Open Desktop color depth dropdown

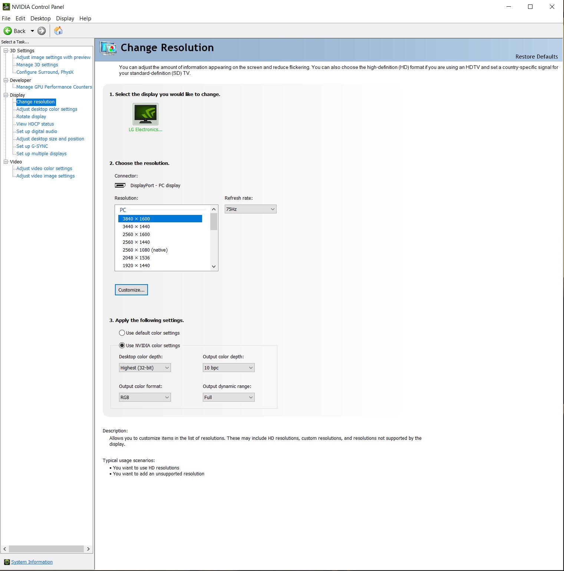145,368
